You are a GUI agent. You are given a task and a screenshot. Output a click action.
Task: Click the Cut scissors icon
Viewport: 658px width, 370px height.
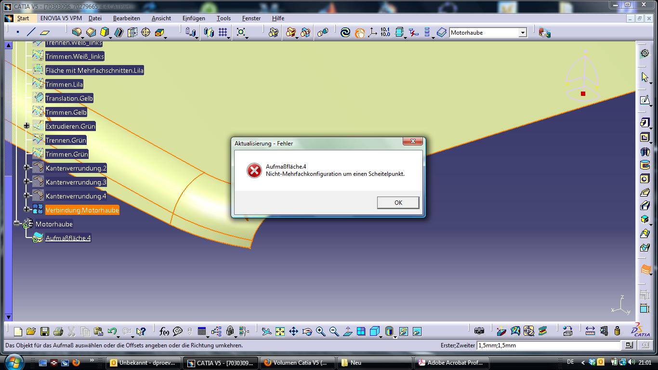(x=72, y=331)
